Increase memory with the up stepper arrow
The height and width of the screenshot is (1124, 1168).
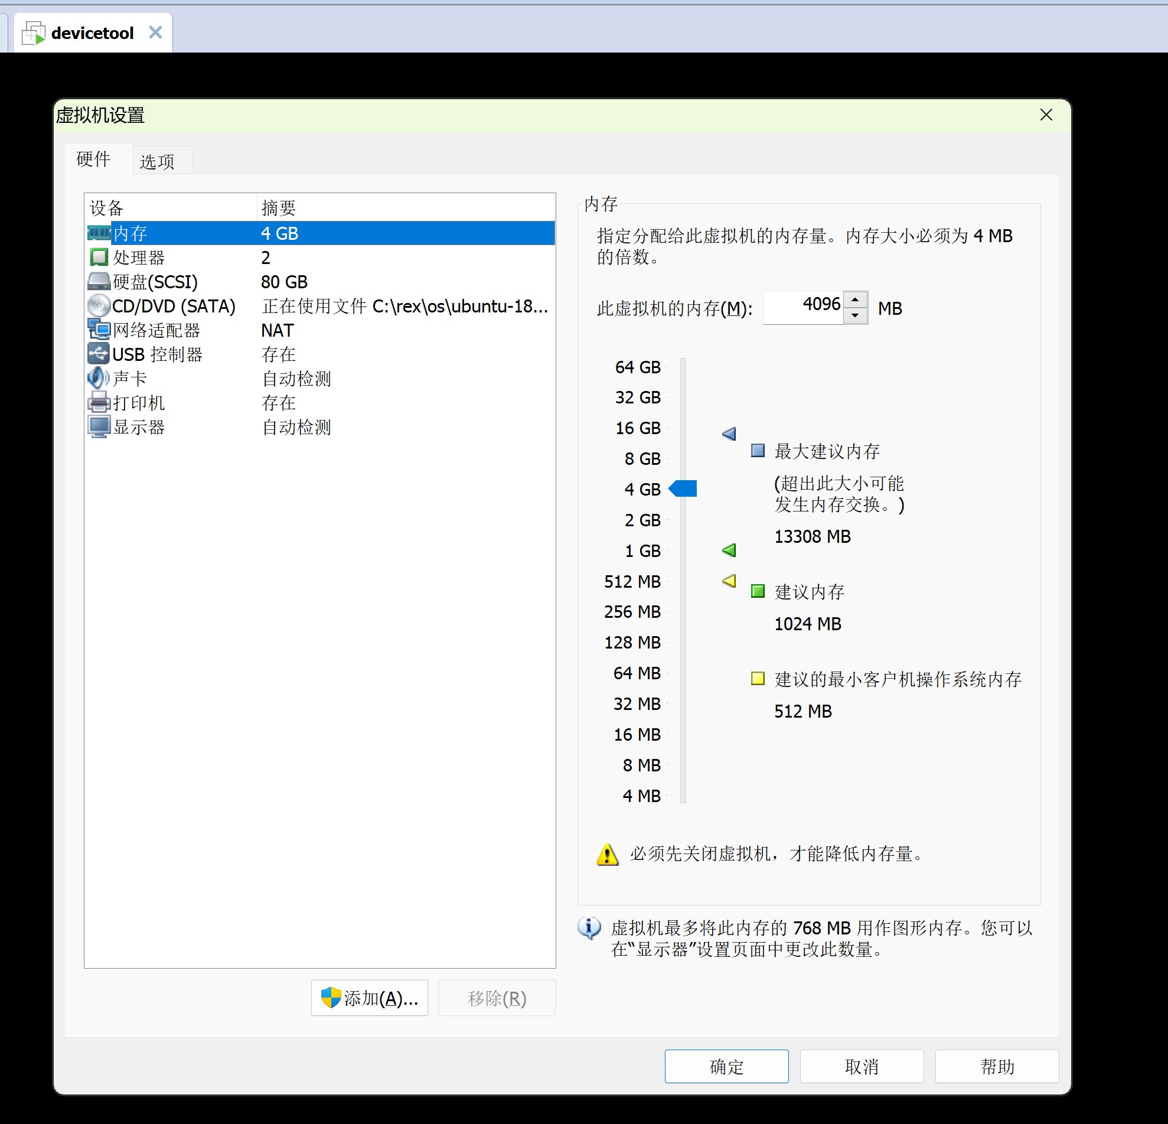pyautogui.click(x=855, y=300)
